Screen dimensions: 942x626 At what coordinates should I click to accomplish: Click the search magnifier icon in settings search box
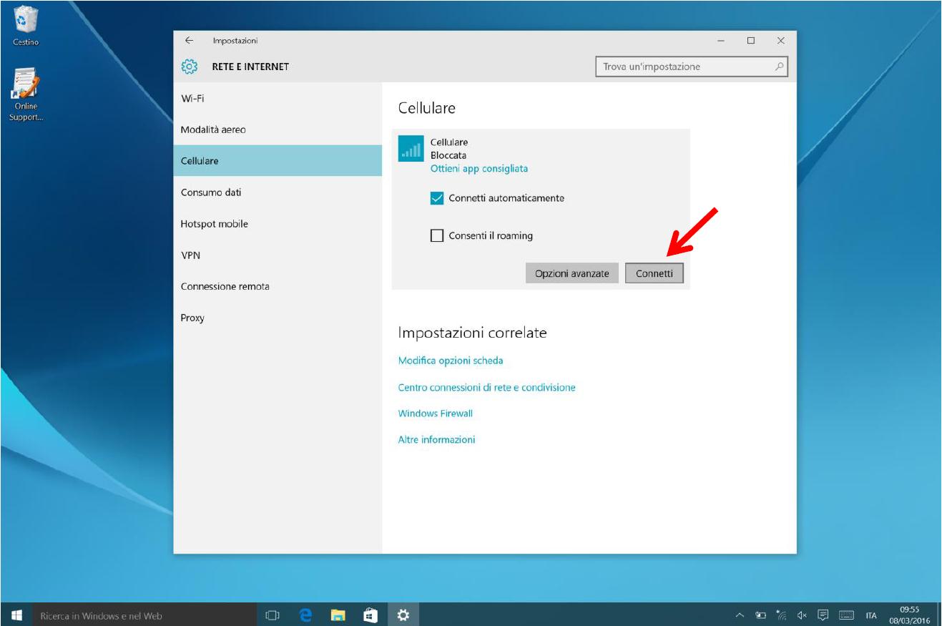[779, 67]
